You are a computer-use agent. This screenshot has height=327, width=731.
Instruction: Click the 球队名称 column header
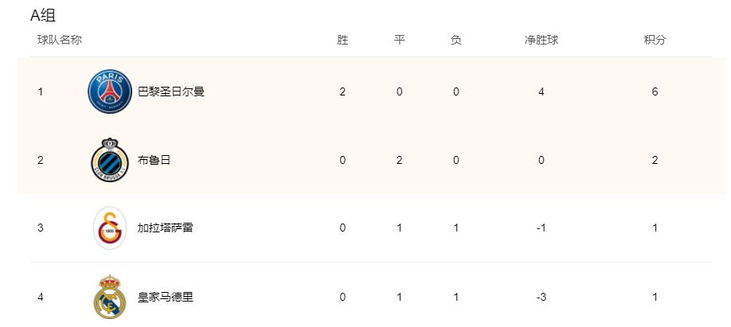coord(60,40)
